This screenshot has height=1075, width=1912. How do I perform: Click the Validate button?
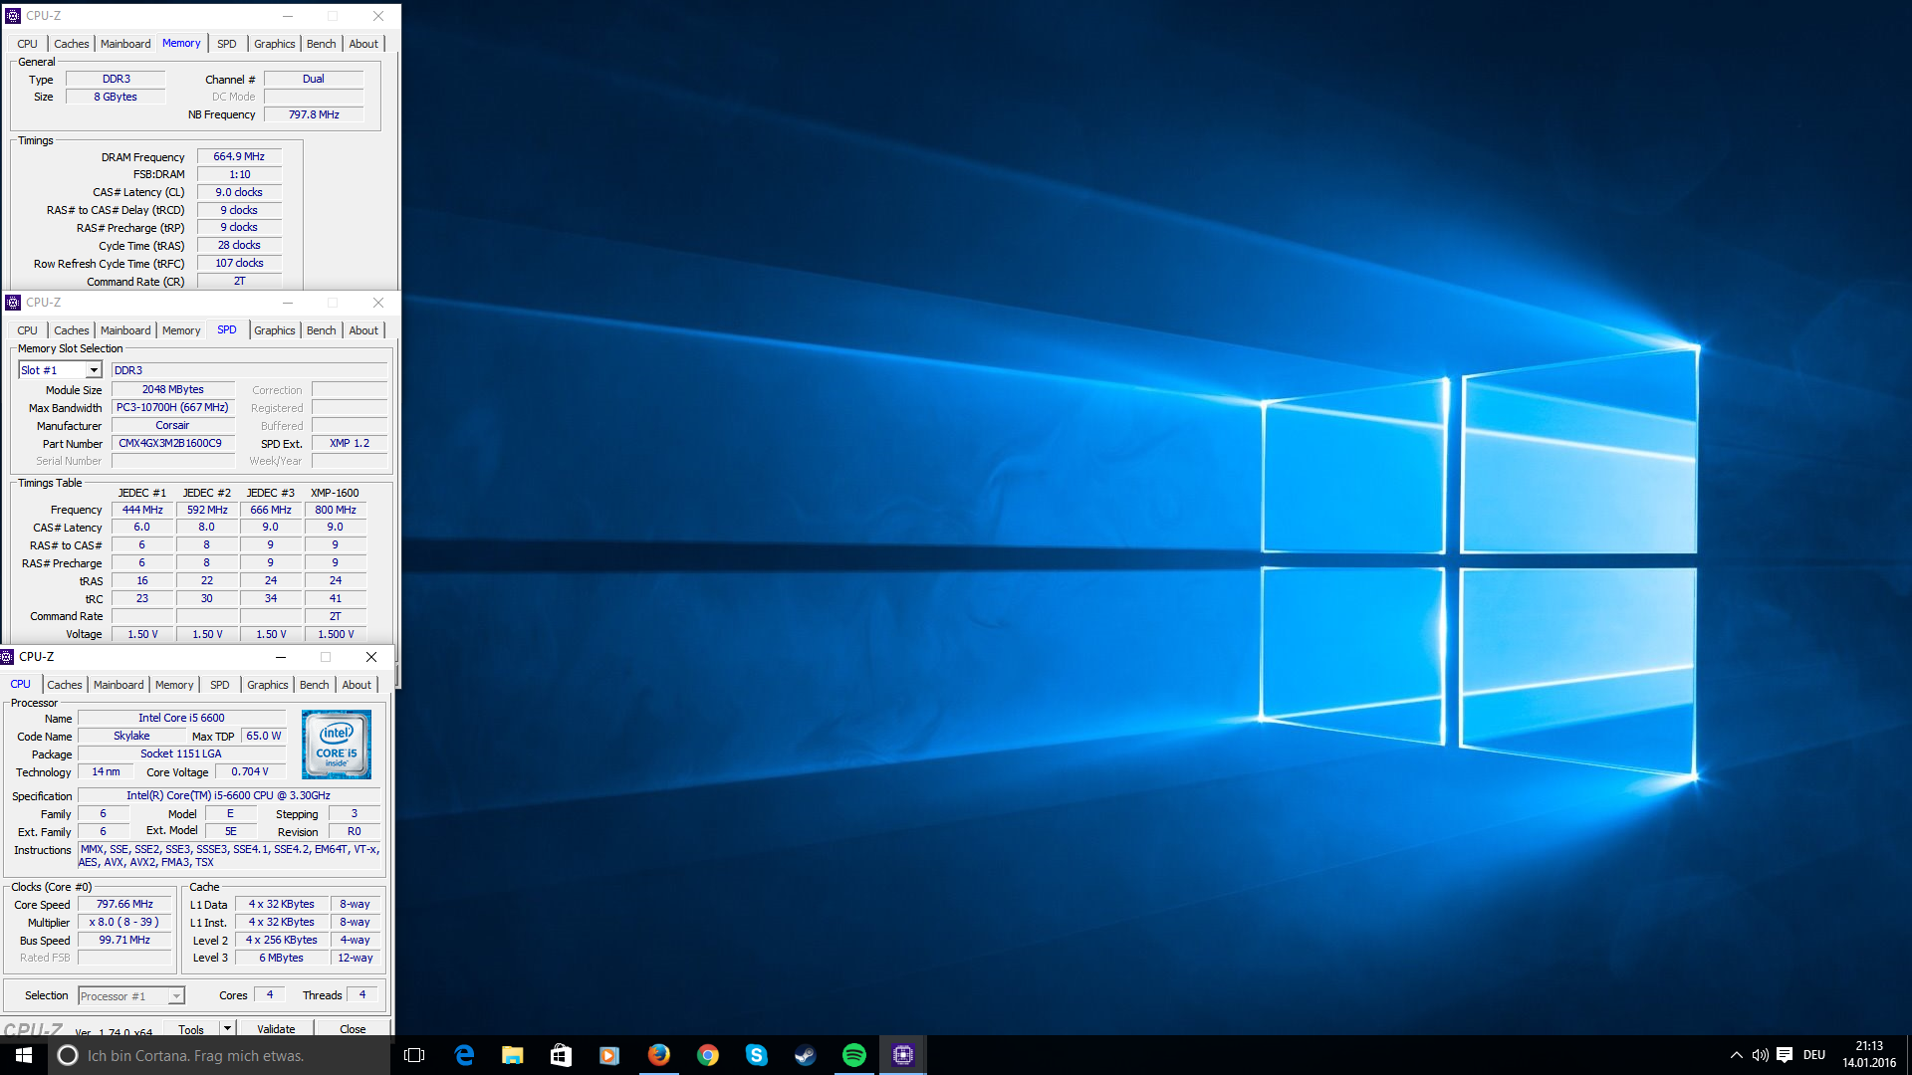[x=276, y=1028]
